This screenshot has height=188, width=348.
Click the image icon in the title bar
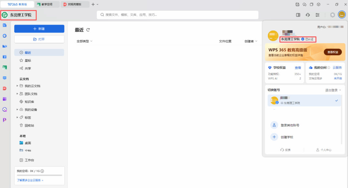click(x=297, y=4)
